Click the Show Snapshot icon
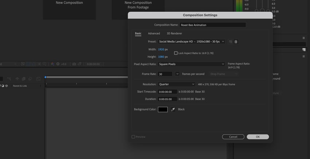 [x=79, y=64]
